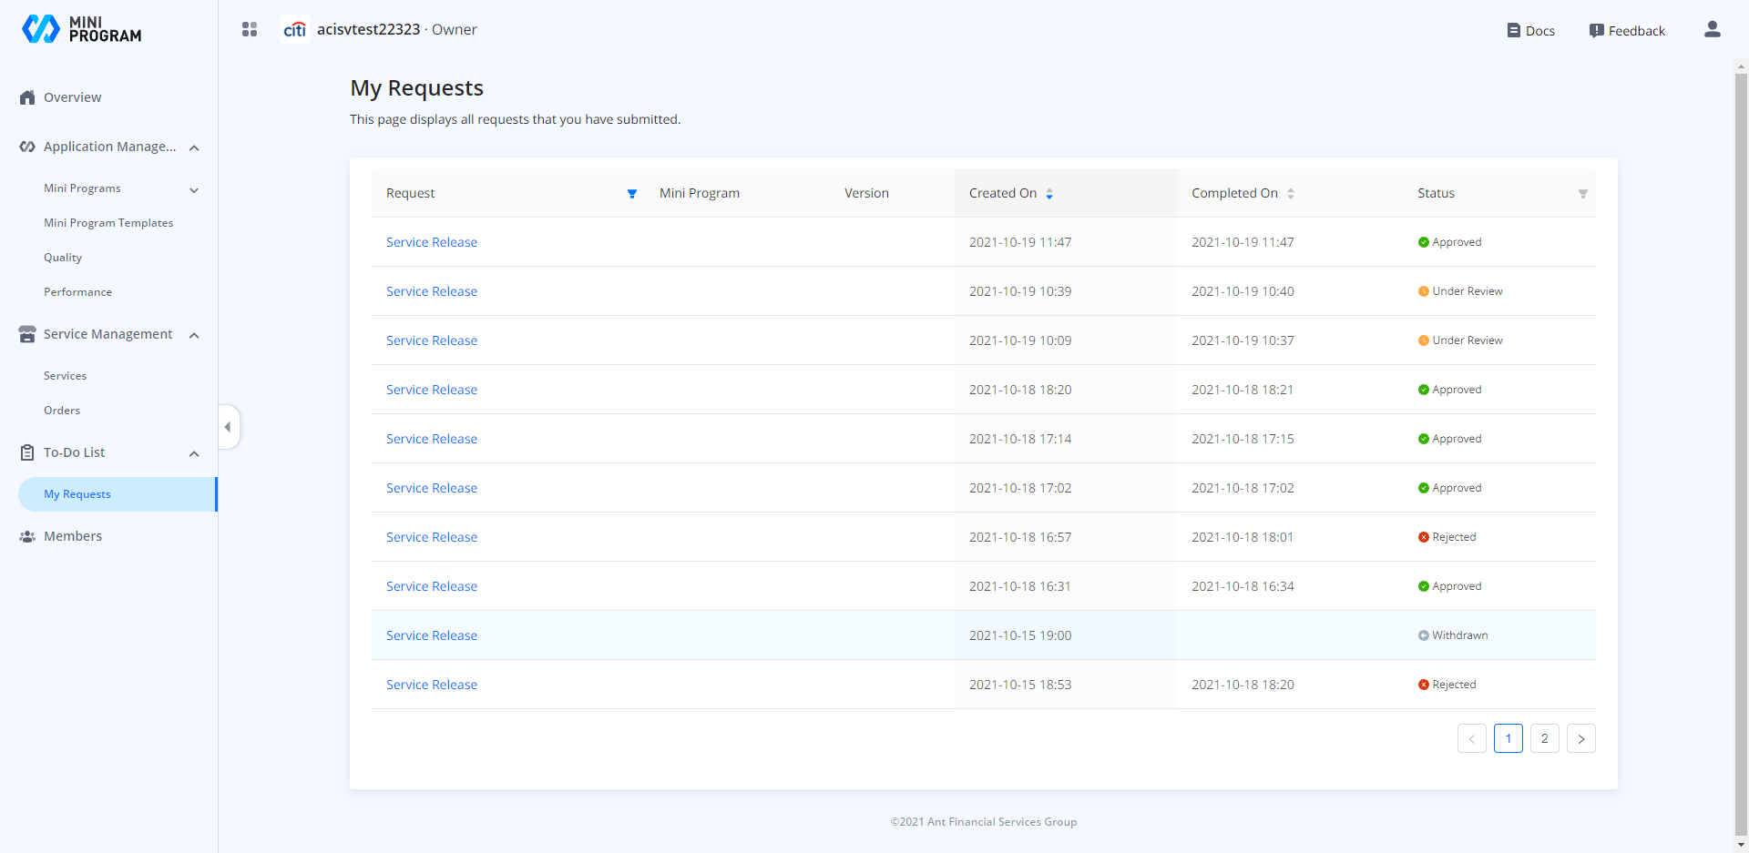The width and height of the screenshot is (1749, 853).
Task: Open the Overview menu item
Action: [x=72, y=97]
